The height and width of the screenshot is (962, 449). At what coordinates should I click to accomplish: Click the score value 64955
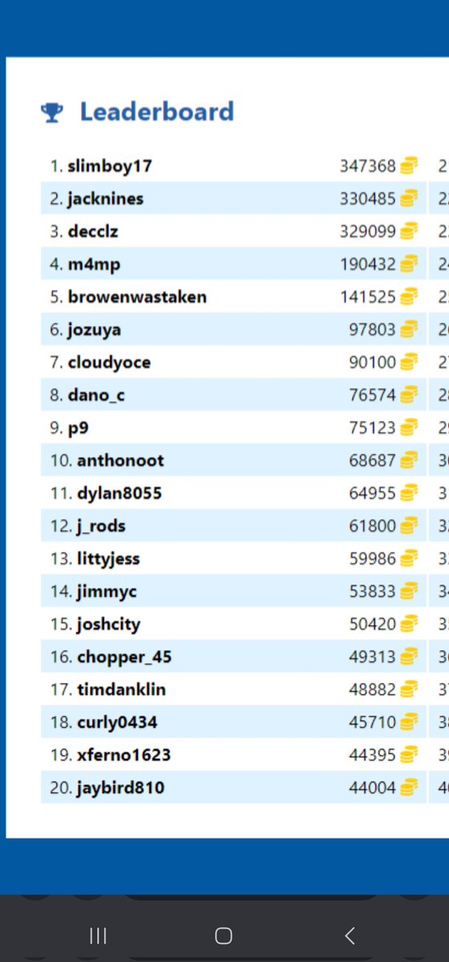(373, 493)
